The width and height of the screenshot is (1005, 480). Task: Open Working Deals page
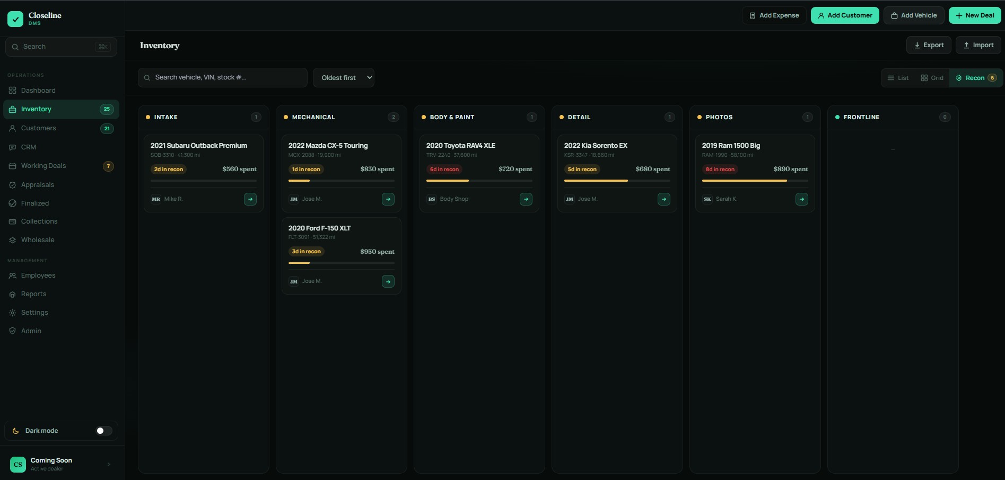[61, 166]
